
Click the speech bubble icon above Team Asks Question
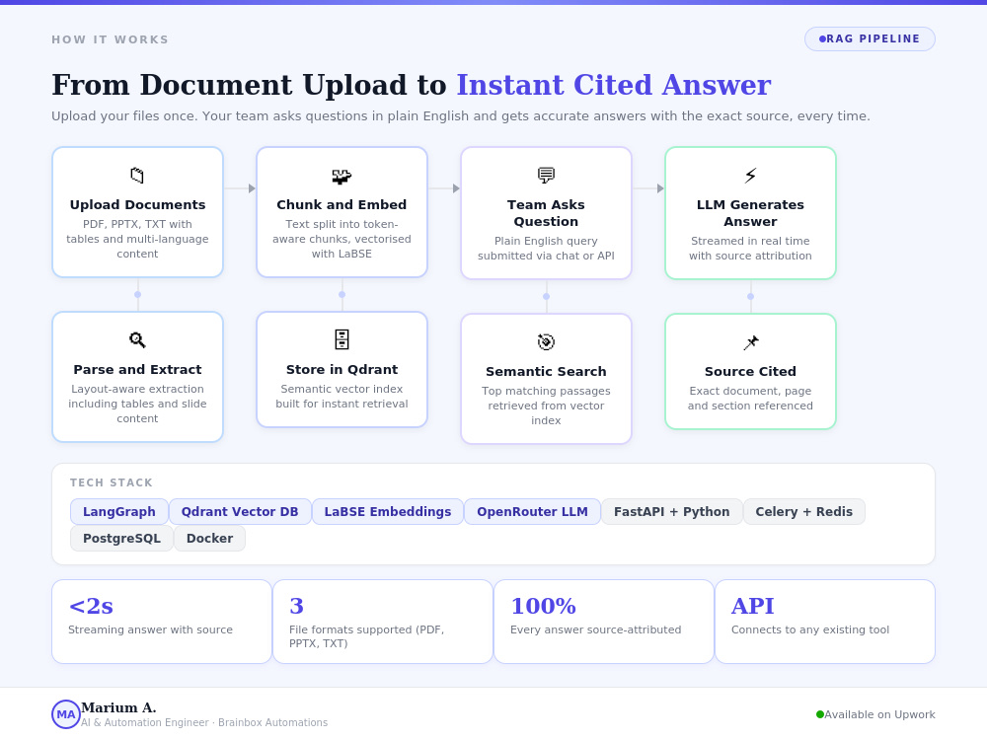click(x=546, y=175)
